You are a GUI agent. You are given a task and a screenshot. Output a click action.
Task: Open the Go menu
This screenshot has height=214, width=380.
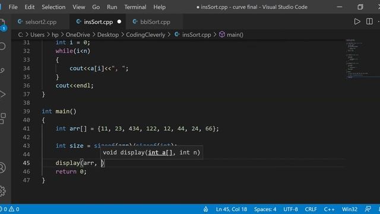pyautogui.click(x=96, y=7)
